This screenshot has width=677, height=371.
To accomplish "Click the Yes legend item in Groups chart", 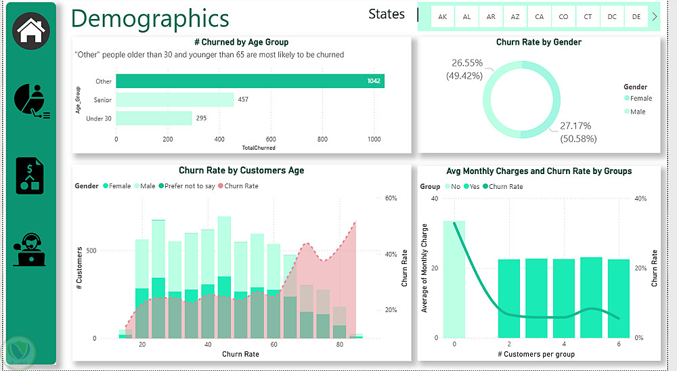I will 469,187.
